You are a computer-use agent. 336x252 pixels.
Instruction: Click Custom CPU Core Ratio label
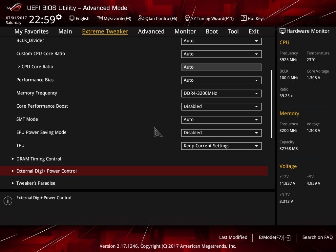pyautogui.click(x=40, y=53)
